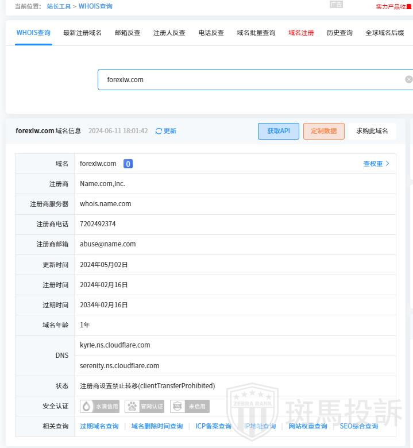Click the refresh 更新 icon
This screenshot has width=413, height=448.
point(159,131)
